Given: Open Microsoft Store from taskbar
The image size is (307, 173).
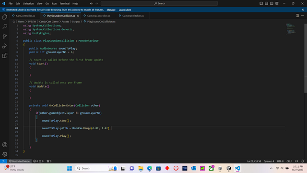Looking at the screenshot, I should click(158, 168).
